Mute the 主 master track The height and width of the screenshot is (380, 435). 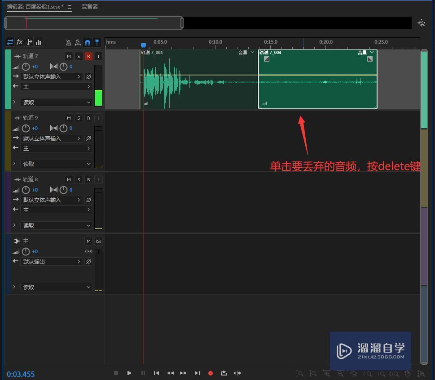coord(88,241)
